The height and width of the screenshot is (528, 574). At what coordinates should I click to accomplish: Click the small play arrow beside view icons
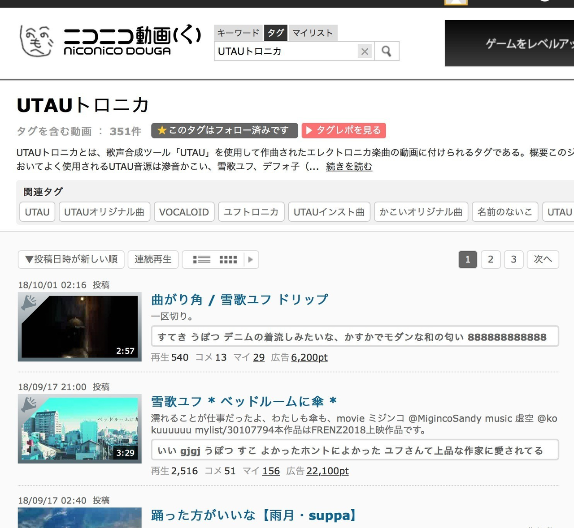pos(251,259)
